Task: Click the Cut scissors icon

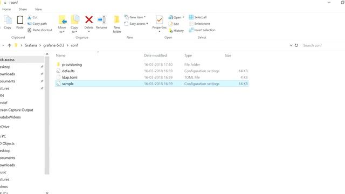Action: pos(30,17)
